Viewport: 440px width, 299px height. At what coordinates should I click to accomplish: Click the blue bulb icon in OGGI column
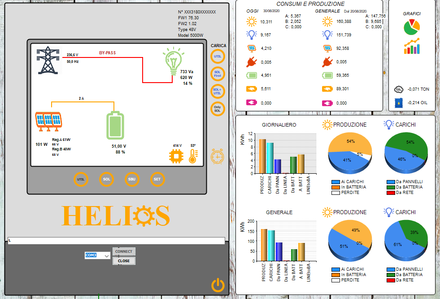(252, 35)
